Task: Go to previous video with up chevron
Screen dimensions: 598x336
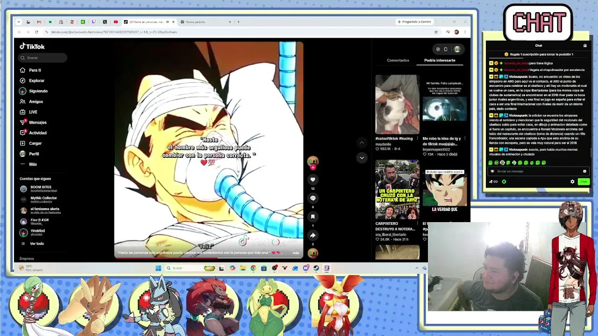Action: 362,143
